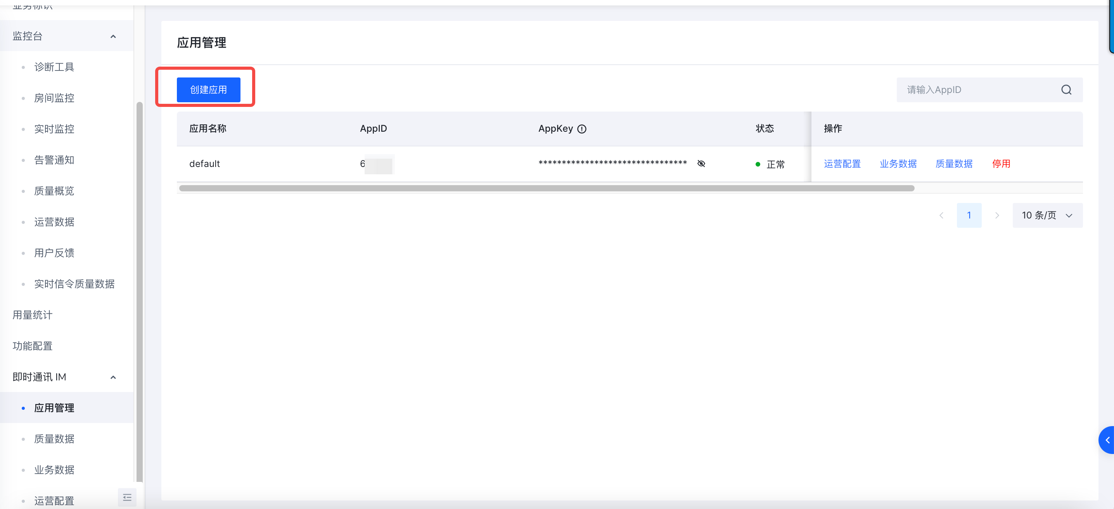
Task: Open 用户反馈 in sidebar
Action: coord(54,253)
